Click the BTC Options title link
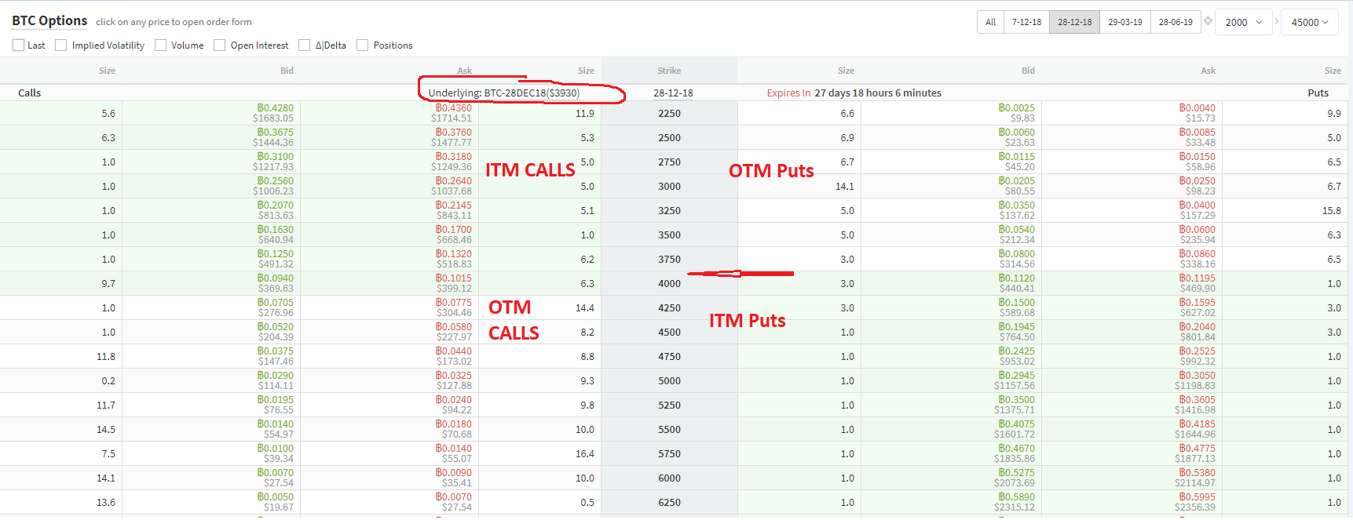Image resolution: width=1353 pixels, height=520 pixels. click(x=49, y=21)
